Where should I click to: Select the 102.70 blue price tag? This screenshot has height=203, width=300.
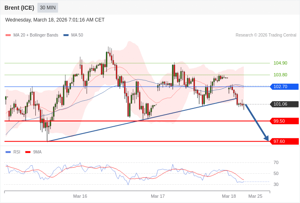tap(284, 86)
